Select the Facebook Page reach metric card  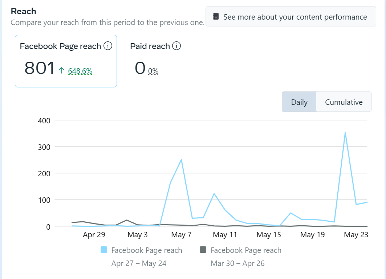pyautogui.click(x=66, y=61)
